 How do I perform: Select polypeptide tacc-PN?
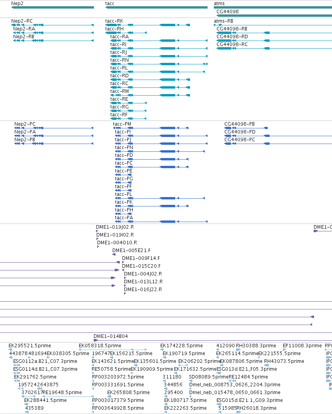tap(124, 147)
